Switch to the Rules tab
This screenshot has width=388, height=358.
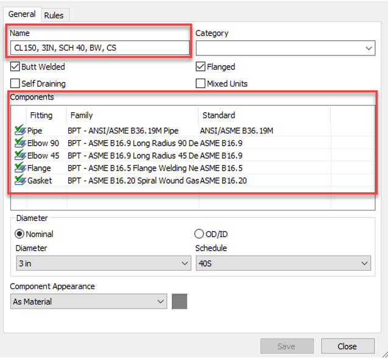(x=54, y=15)
